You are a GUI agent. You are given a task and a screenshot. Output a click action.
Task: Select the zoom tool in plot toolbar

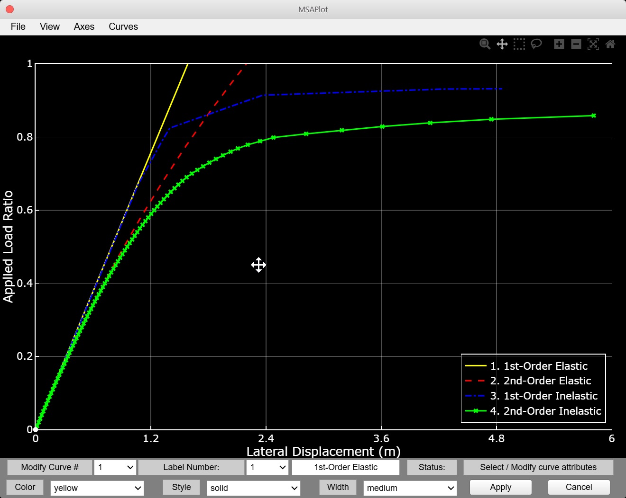pos(485,44)
